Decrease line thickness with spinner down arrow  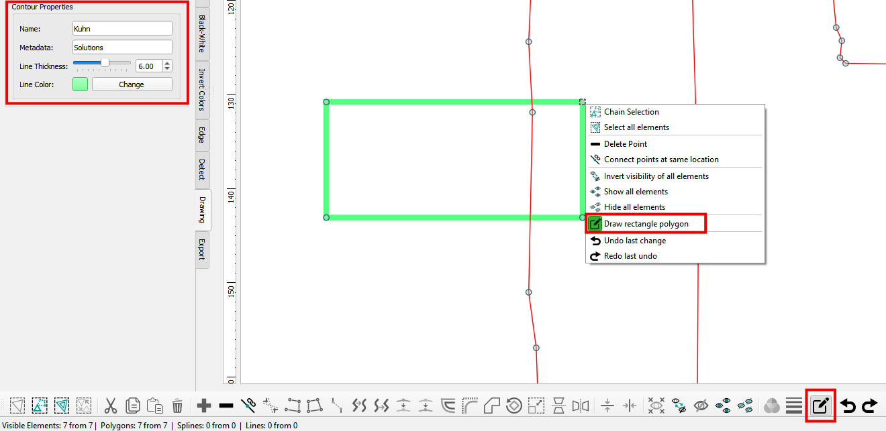[167, 69]
